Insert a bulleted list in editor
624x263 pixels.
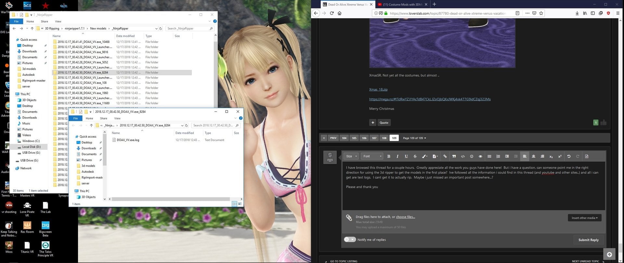(489, 157)
